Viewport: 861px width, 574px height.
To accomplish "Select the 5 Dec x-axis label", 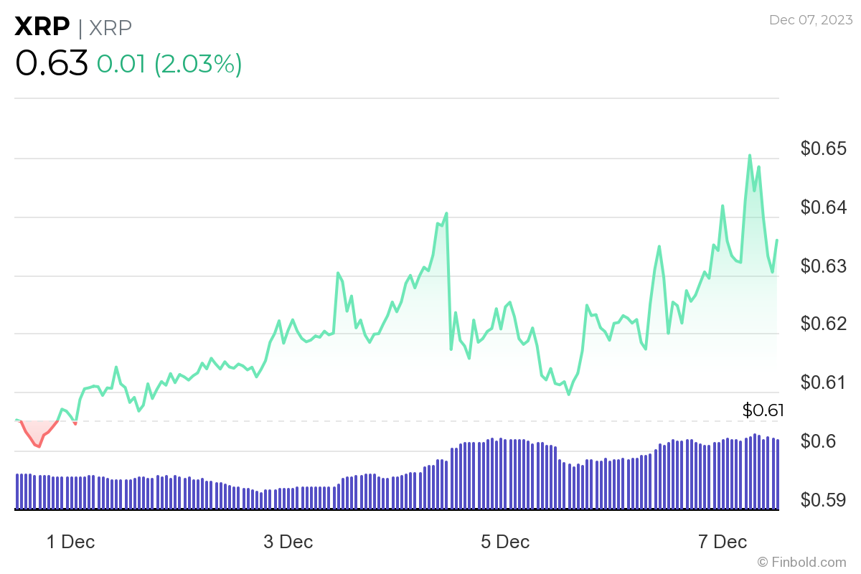I will pos(505,542).
